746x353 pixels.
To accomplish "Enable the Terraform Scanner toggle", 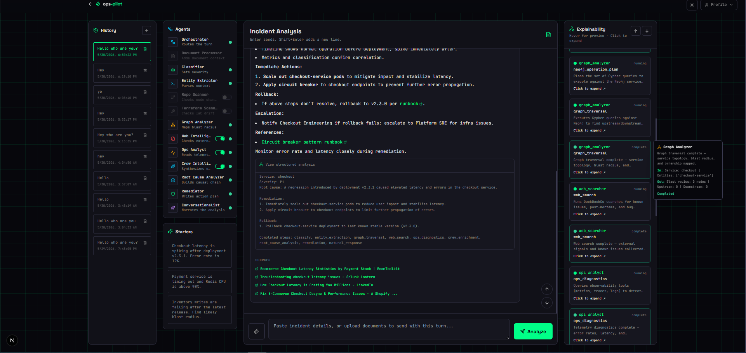I will click(x=227, y=111).
